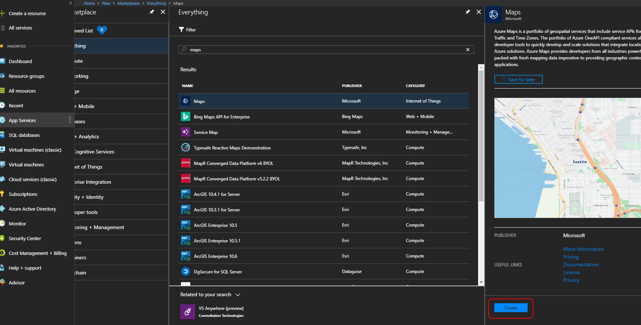The image size is (641, 325).
Task: Click the DgSecure for SQL Server icon
Action: (185, 272)
